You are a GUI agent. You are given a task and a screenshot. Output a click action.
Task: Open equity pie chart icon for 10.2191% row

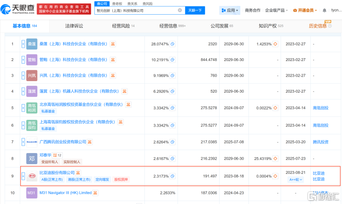(x=172, y=60)
